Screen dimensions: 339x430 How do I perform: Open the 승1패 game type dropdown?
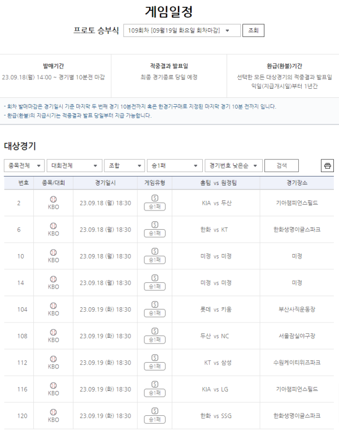(175, 166)
